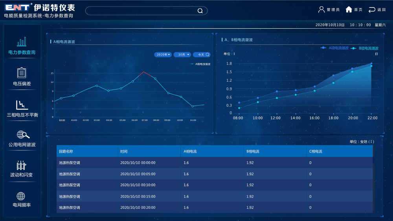Click the 波动和闪变 icon
Screen dimensions: 393x221
click(x=21, y=165)
